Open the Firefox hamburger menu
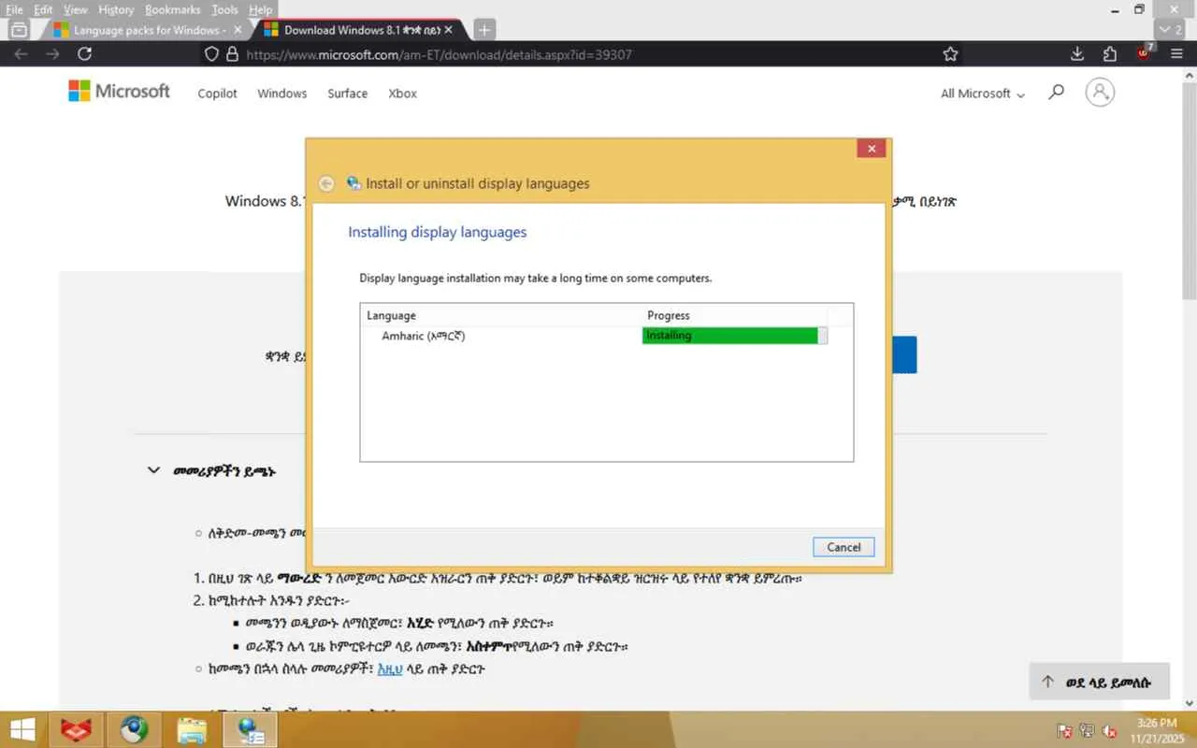 click(1176, 54)
